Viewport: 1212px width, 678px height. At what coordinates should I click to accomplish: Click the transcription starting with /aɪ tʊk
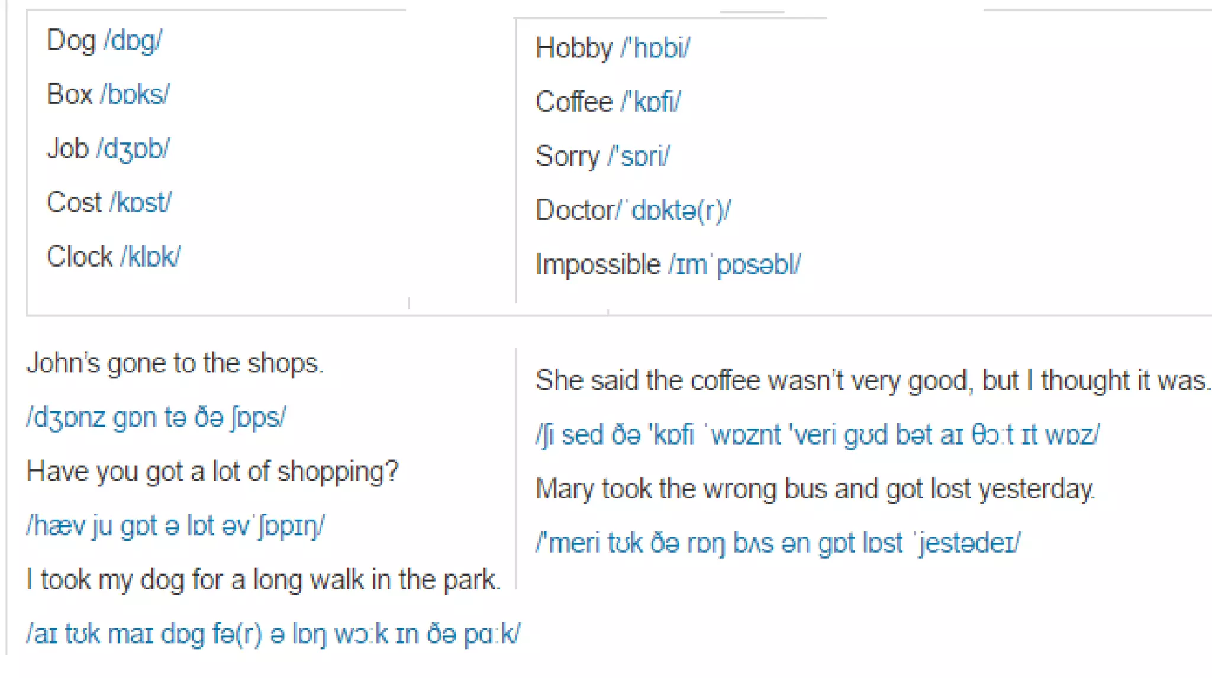pyautogui.click(x=273, y=634)
